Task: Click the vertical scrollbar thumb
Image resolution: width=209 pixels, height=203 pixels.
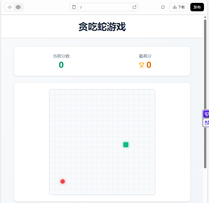Action: [x=205, y=92]
